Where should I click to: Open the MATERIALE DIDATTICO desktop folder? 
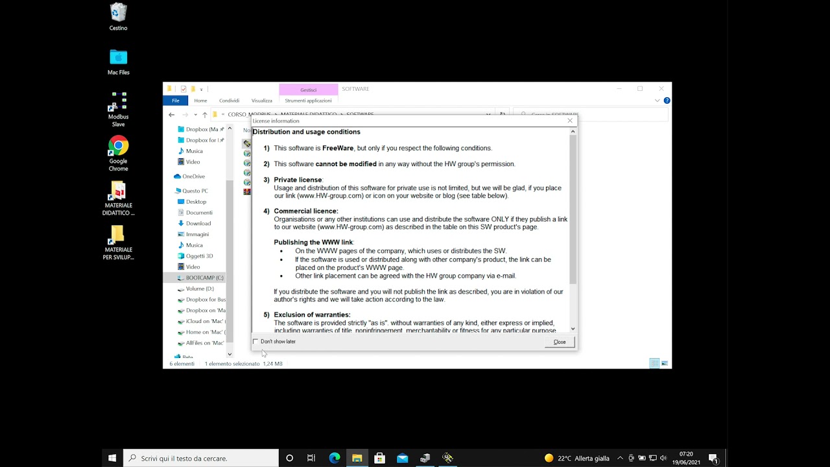[x=119, y=198]
